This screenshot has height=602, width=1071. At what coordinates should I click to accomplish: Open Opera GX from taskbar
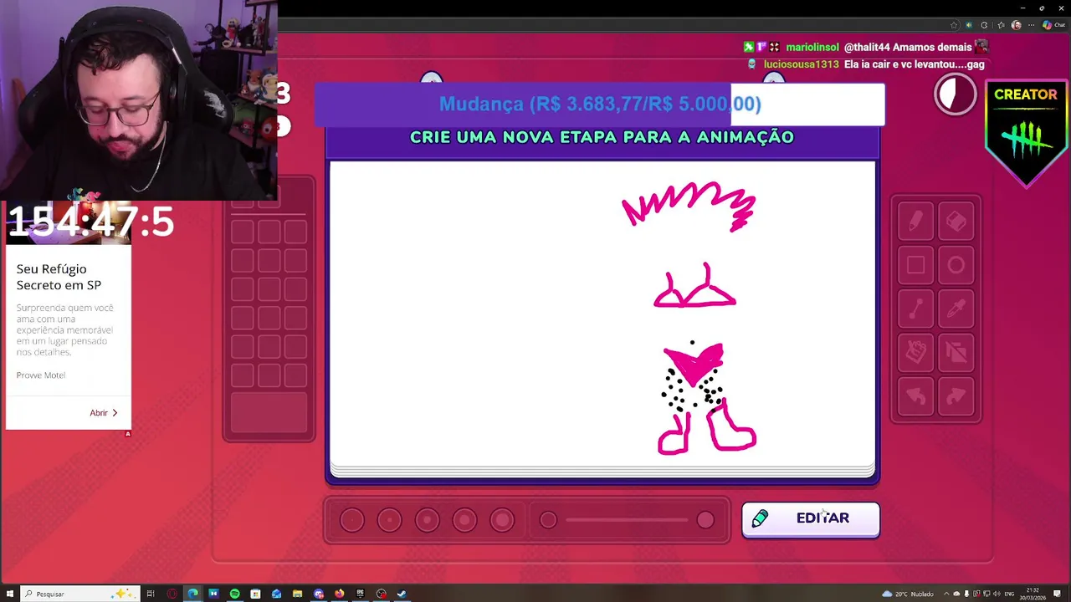(x=172, y=594)
